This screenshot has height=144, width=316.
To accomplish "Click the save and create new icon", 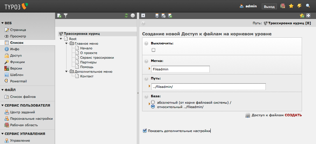I will tap(170, 15).
